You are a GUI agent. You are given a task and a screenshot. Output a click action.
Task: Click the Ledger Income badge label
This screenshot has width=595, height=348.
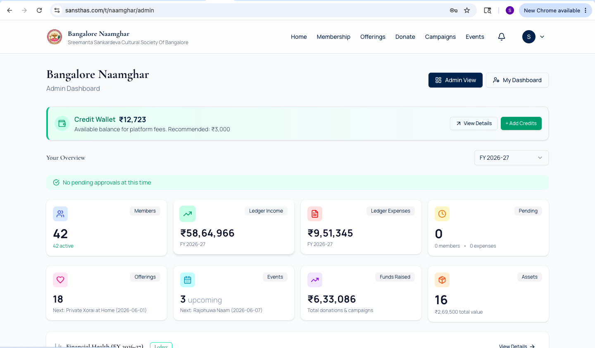(x=266, y=211)
